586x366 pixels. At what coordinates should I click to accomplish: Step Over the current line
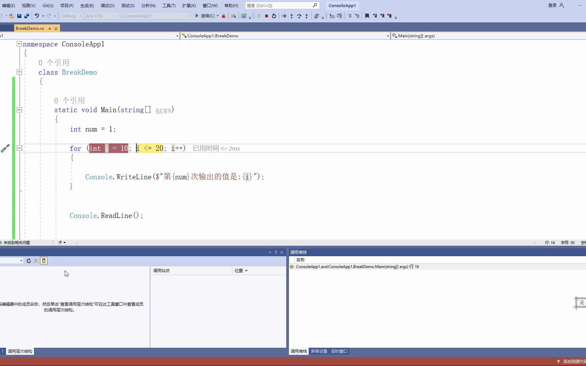click(x=299, y=16)
